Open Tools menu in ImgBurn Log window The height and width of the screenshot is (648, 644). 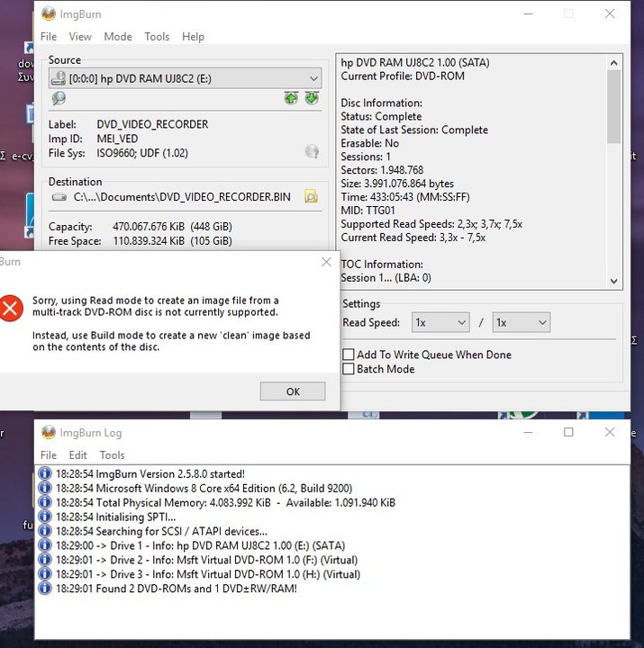click(112, 455)
